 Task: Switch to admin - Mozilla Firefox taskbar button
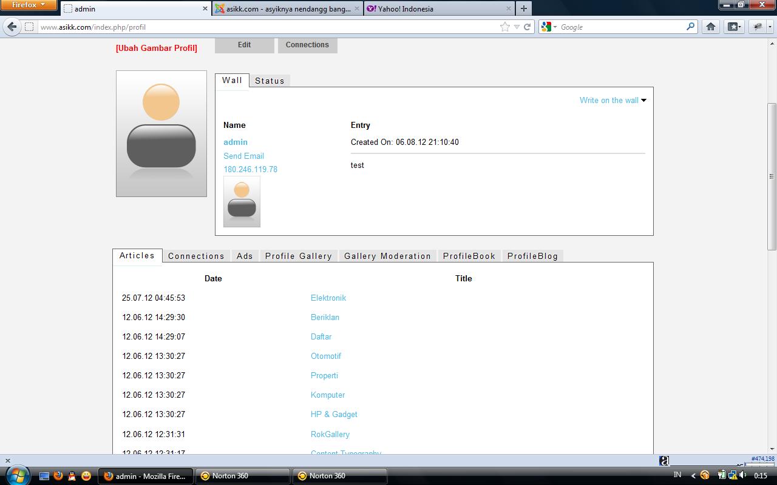tap(146, 476)
